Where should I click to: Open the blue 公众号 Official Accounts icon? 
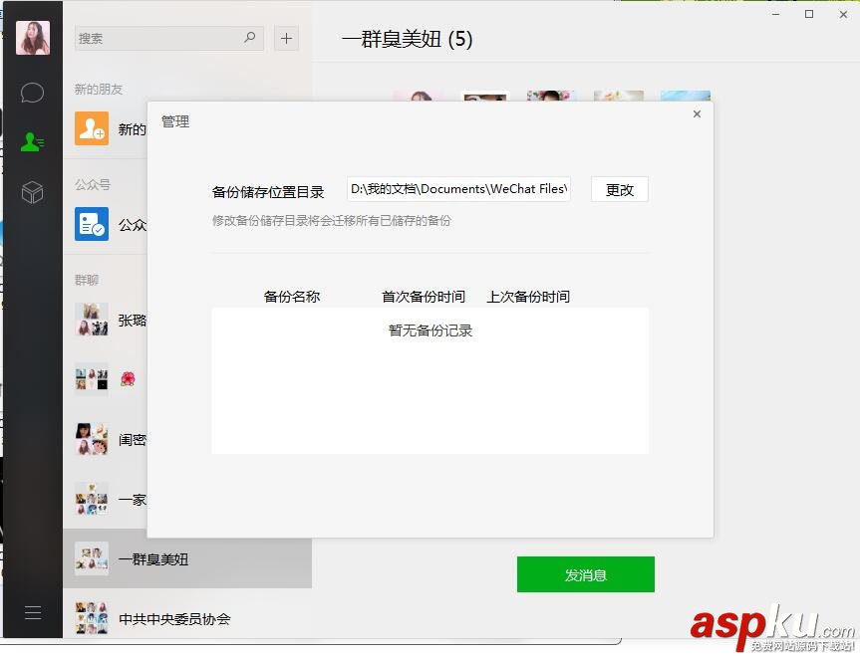coord(91,224)
